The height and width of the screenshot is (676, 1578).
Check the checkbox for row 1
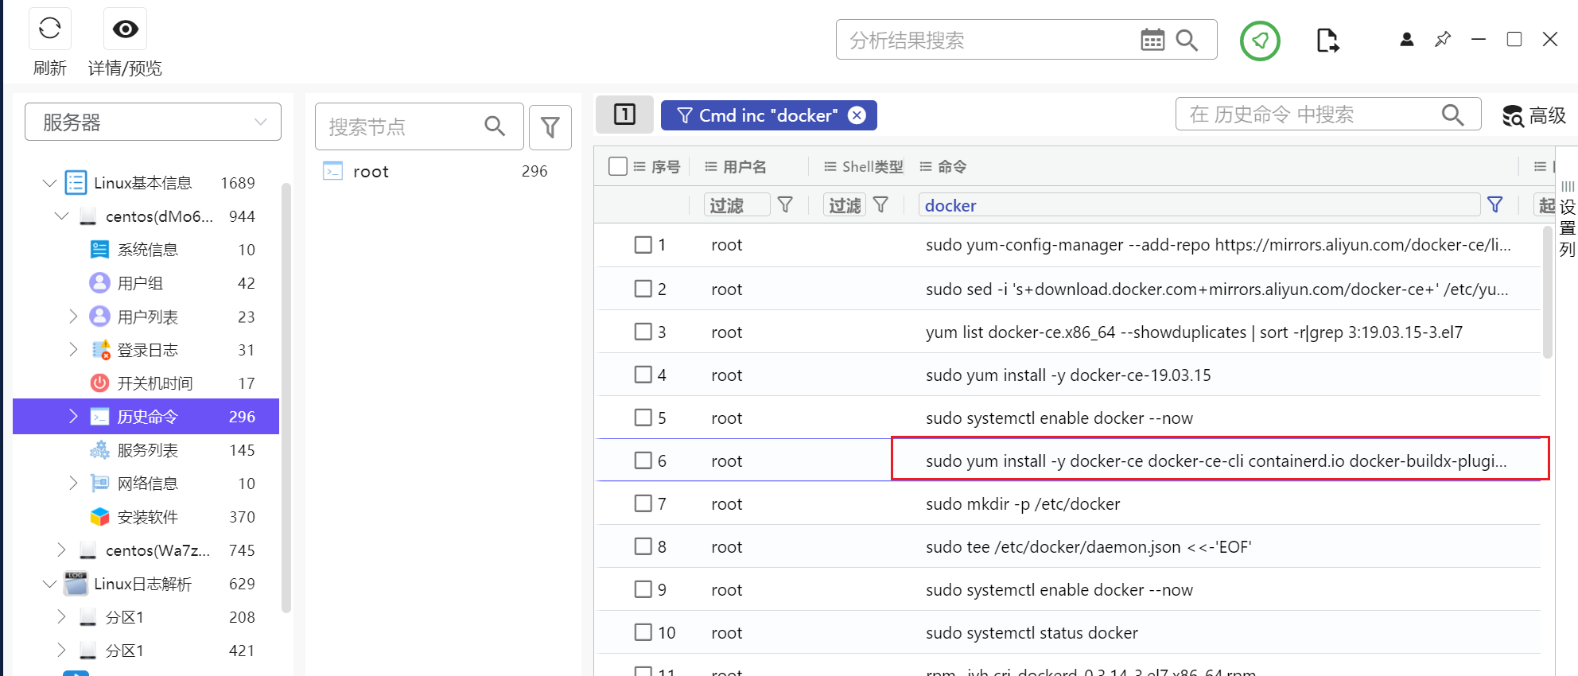[643, 245]
